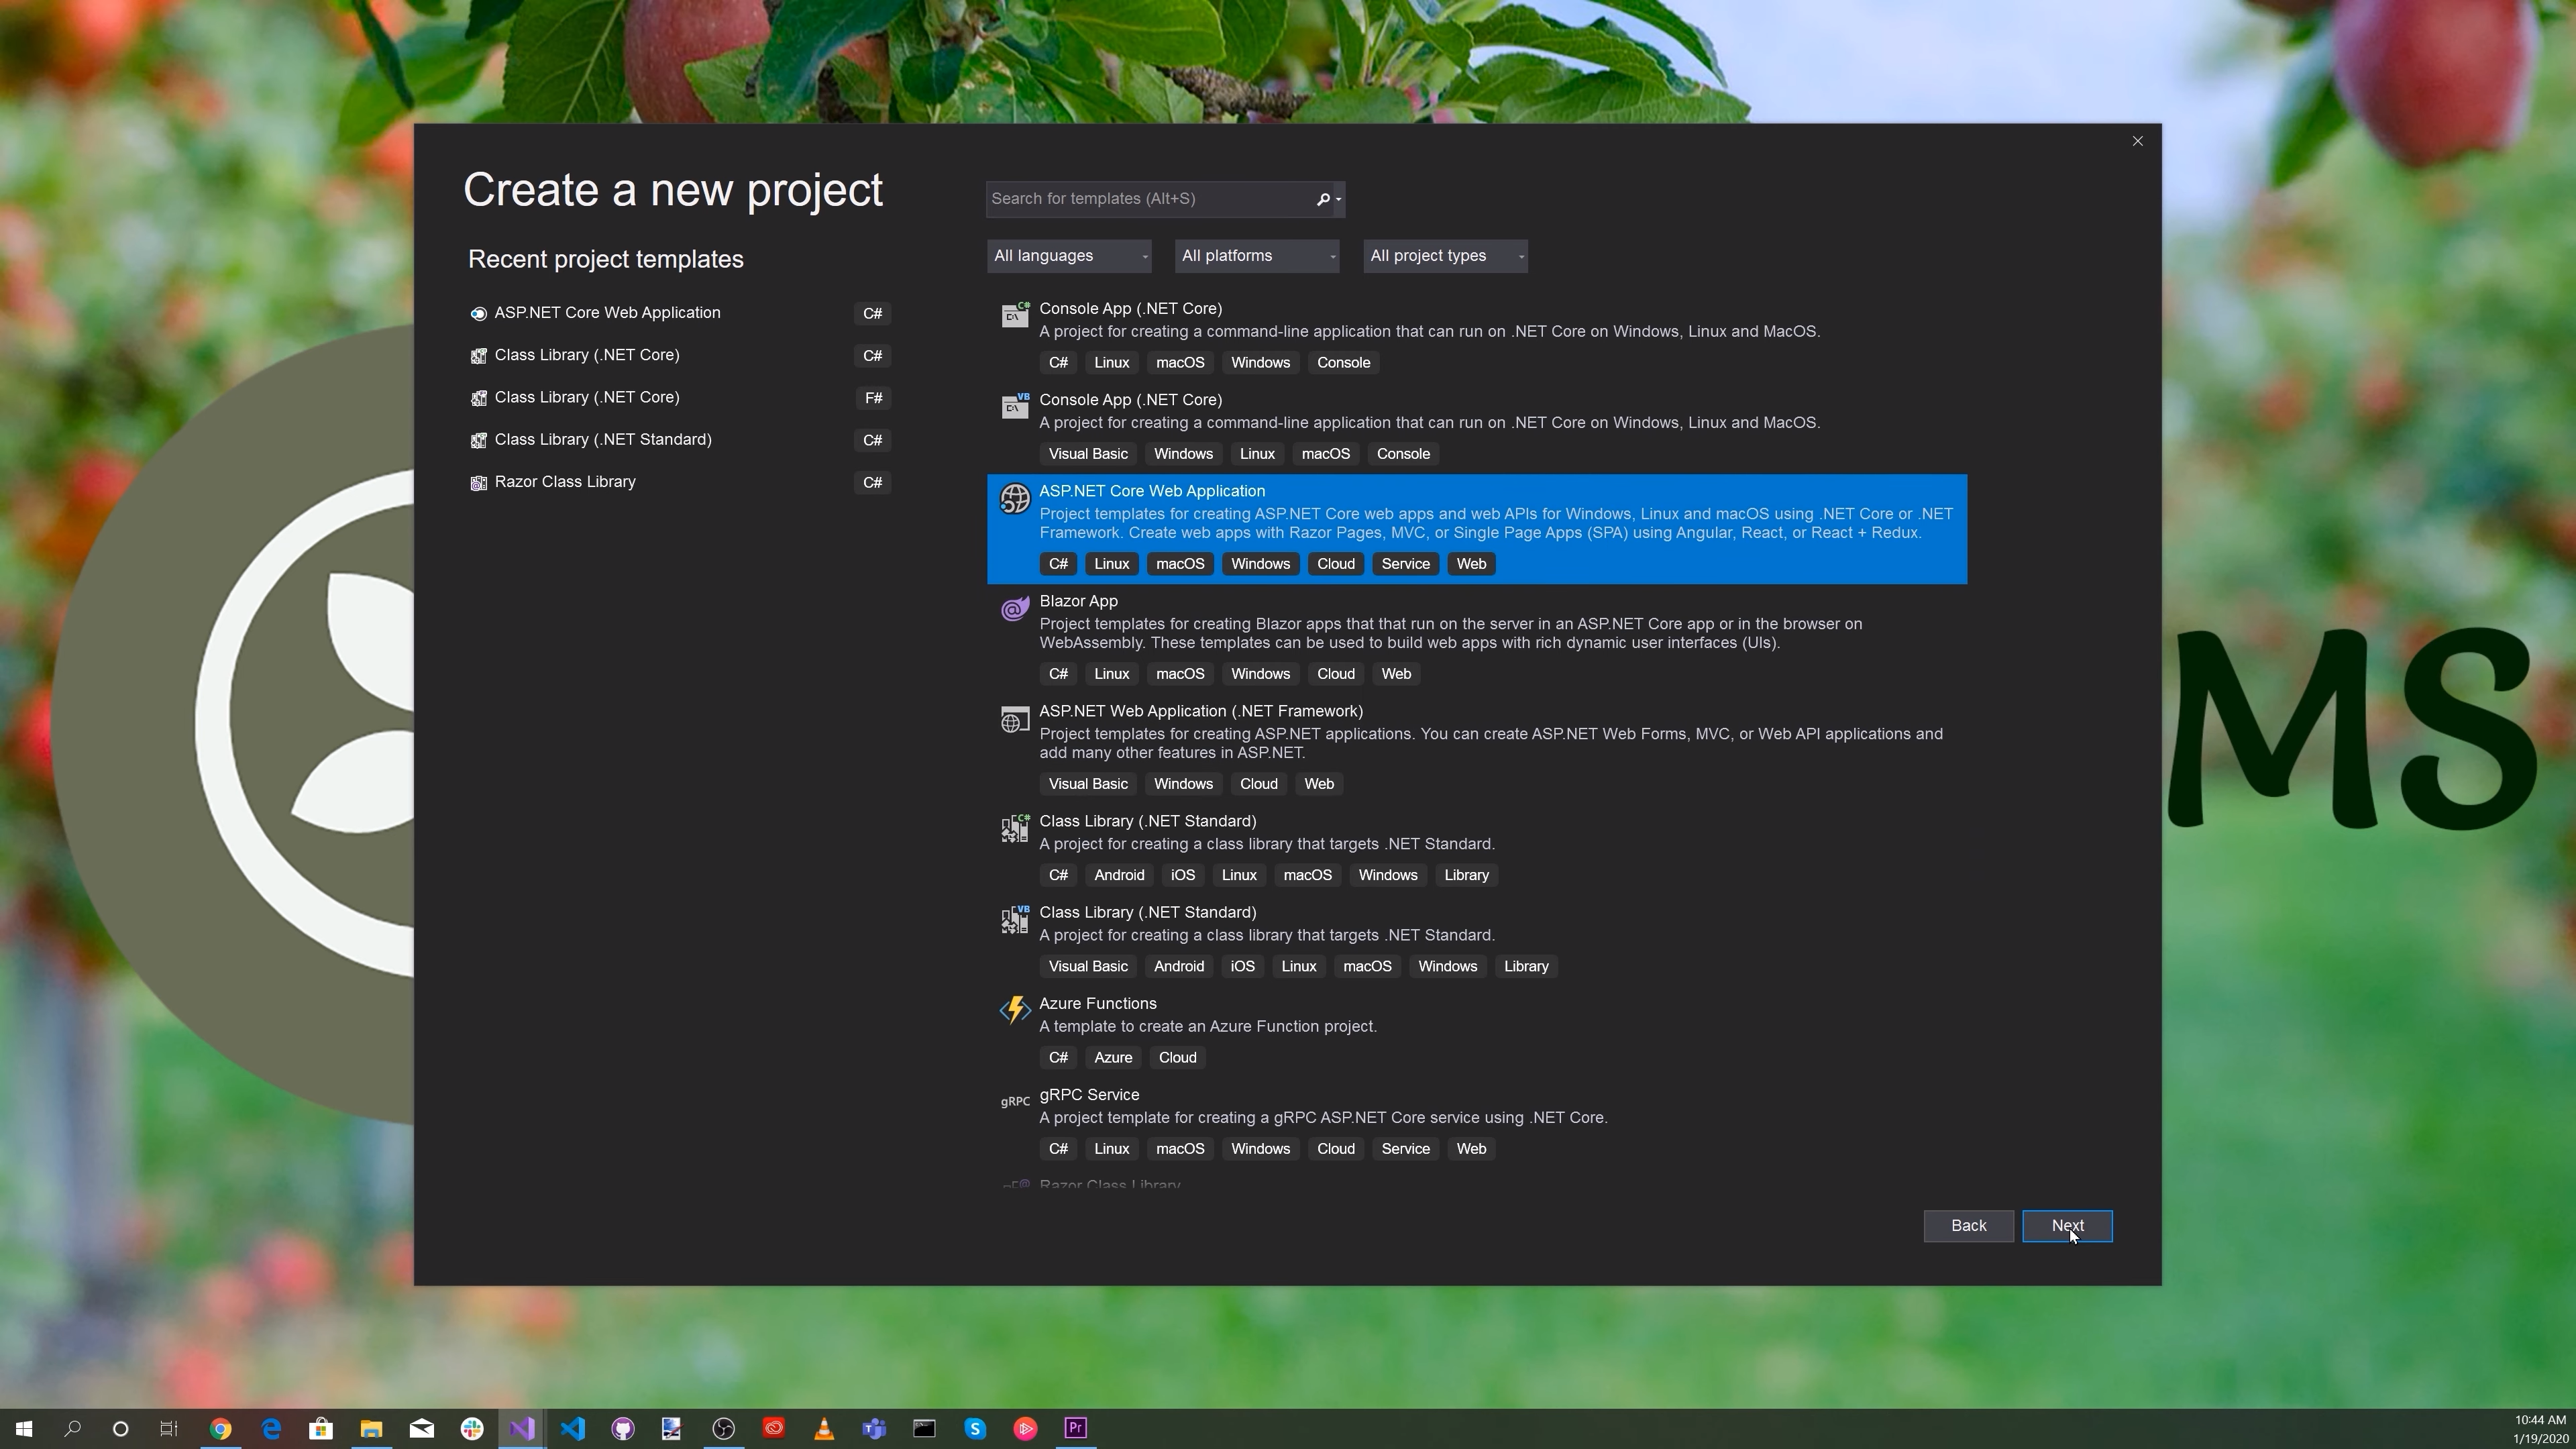Open Adobe Creative Cloud from the taskbar
Viewport: 2576px width, 1449px height.
point(774,1429)
